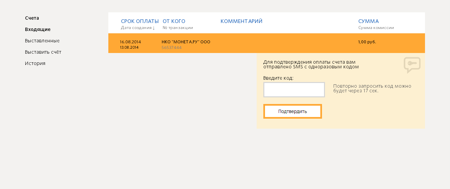Screen dimensions: 450x189
Task: Open the История section
Action: [x=35, y=63]
